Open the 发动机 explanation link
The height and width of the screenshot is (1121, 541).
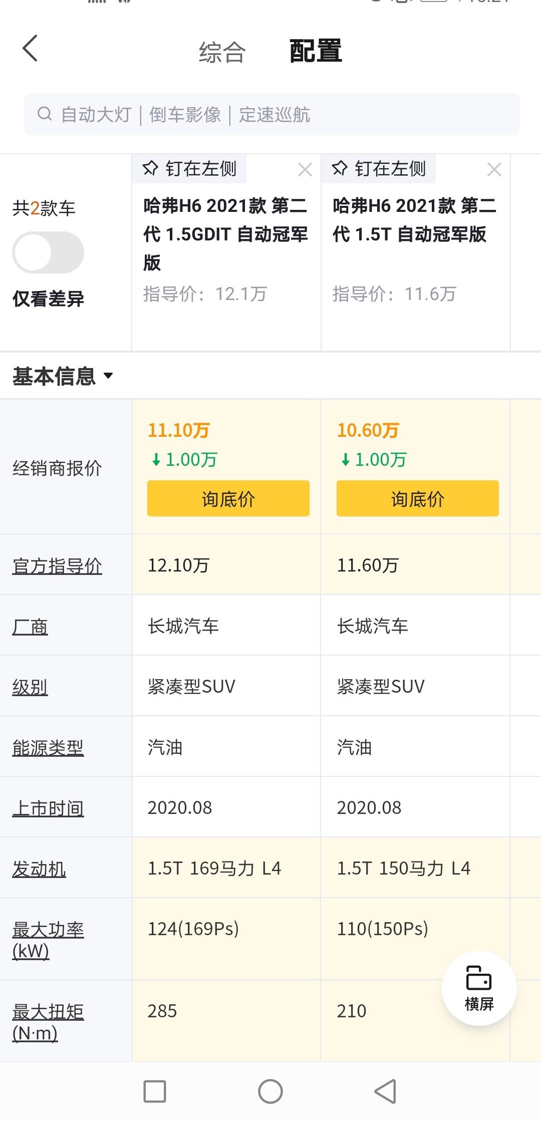click(39, 869)
